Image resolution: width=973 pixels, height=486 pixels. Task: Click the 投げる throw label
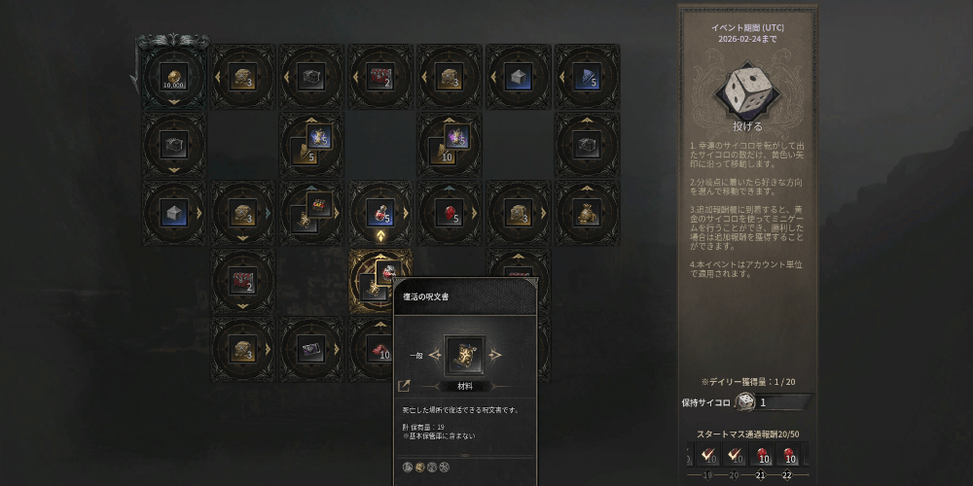pos(747,126)
